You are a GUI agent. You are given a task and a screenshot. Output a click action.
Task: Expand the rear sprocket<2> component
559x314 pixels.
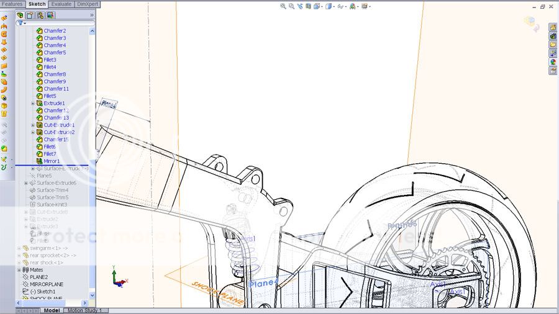(x=19, y=255)
